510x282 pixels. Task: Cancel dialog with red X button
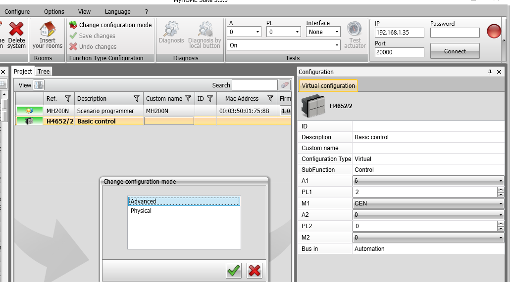pyautogui.click(x=254, y=270)
